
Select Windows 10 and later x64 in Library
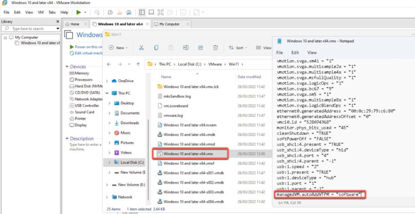(40, 43)
